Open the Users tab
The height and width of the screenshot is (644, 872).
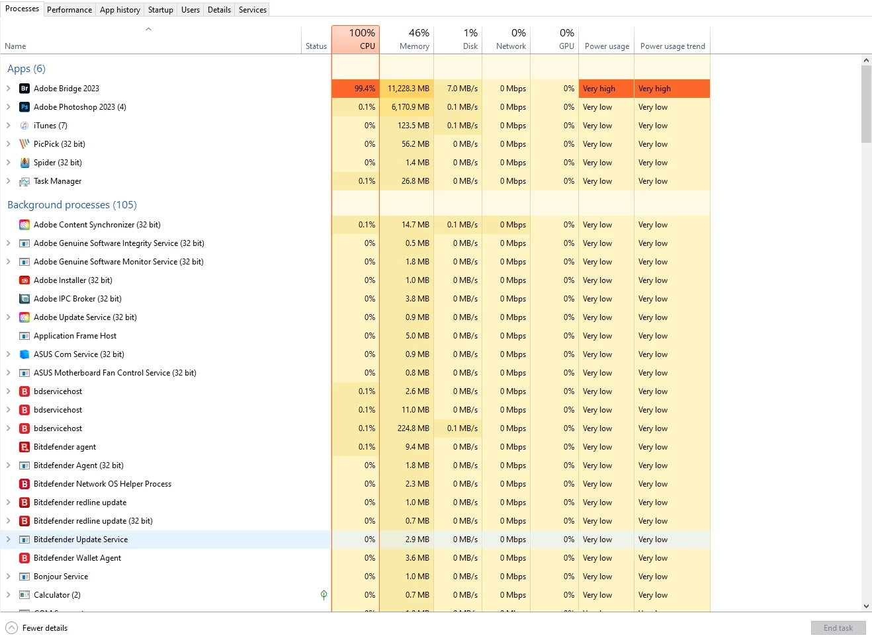pyautogui.click(x=191, y=10)
